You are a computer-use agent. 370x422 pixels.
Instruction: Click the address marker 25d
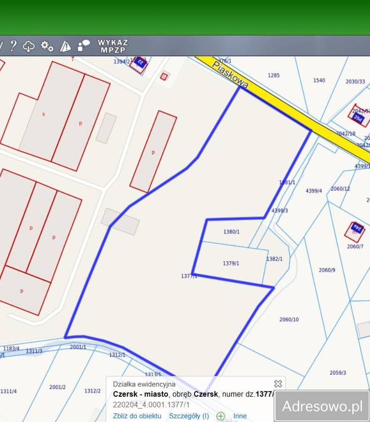358,118
